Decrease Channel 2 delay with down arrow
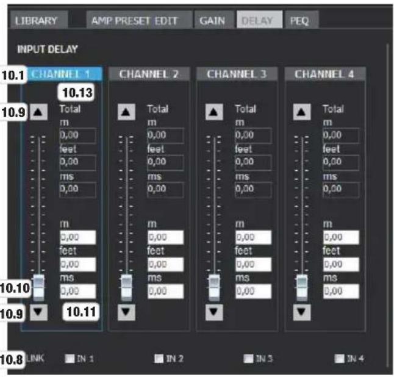This screenshot has height=377, width=394. (126, 312)
